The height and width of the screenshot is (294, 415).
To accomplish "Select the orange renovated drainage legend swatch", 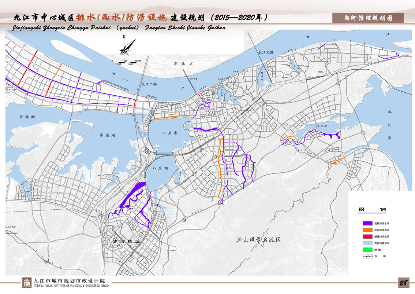I will coord(367,230).
